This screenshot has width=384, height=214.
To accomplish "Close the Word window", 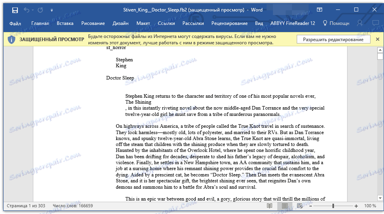I will click(x=374, y=10).
